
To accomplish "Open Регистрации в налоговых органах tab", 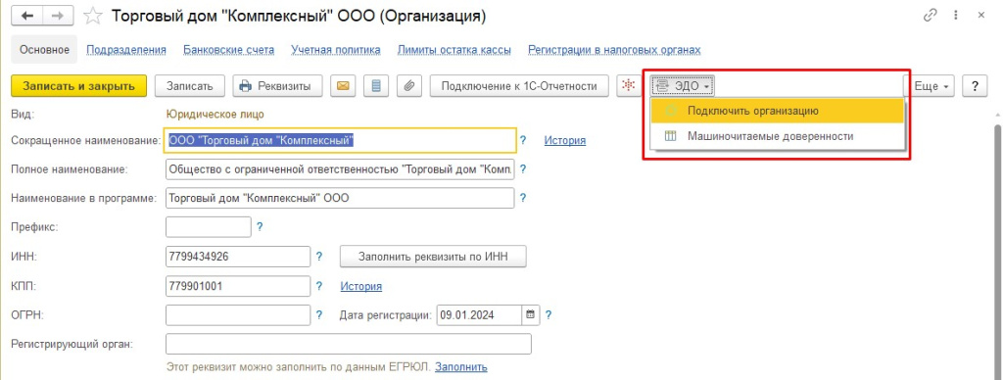I will [614, 50].
